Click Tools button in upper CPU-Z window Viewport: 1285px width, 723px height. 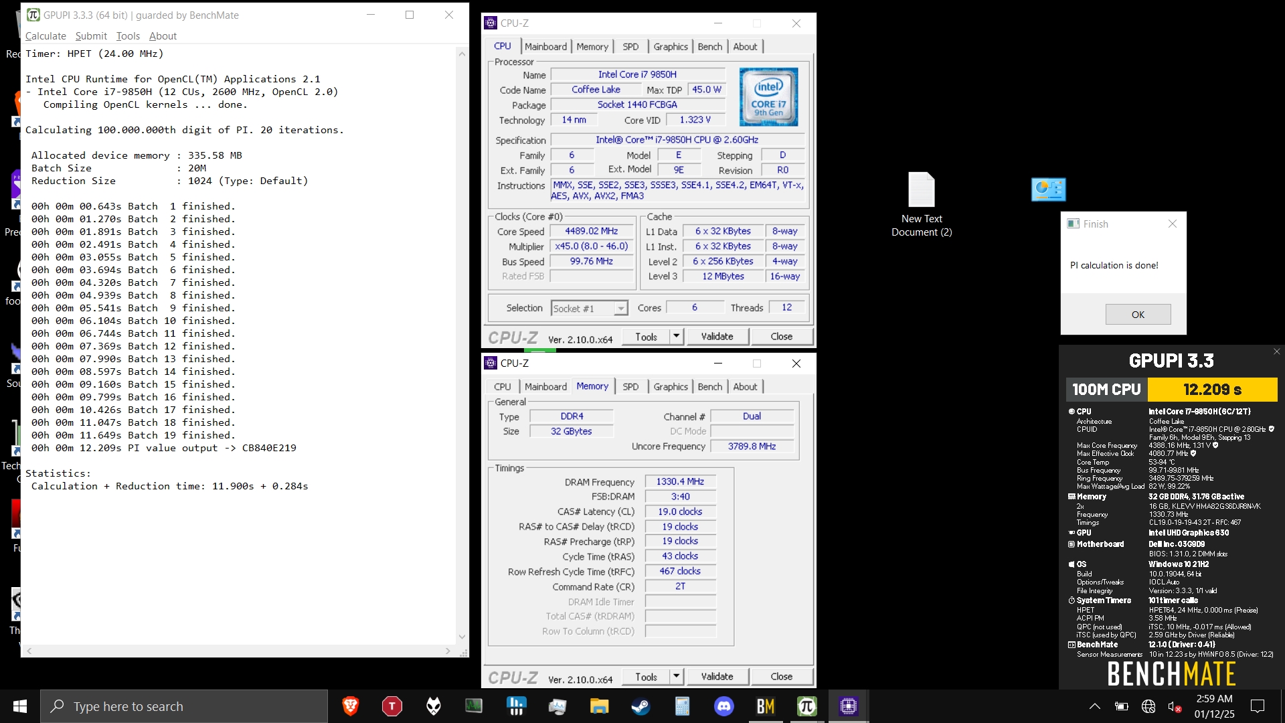[x=646, y=336]
